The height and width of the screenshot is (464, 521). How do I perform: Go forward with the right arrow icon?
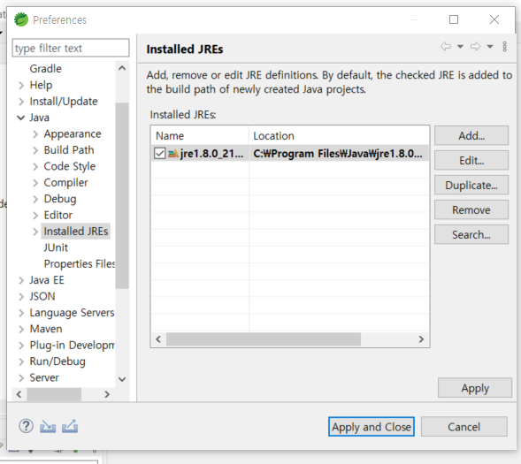pos(476,47)
